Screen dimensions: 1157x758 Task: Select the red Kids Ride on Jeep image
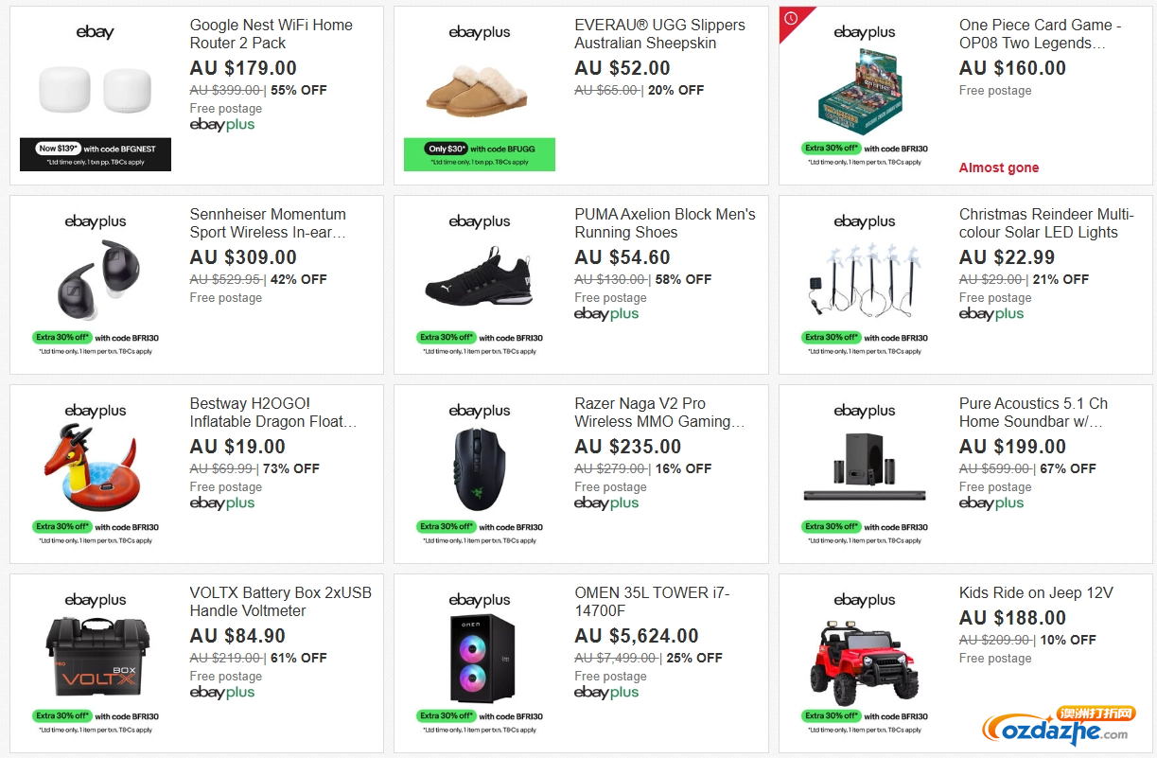pos(864,658)
